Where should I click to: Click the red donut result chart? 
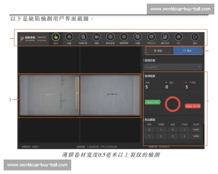tap(173, 104)
